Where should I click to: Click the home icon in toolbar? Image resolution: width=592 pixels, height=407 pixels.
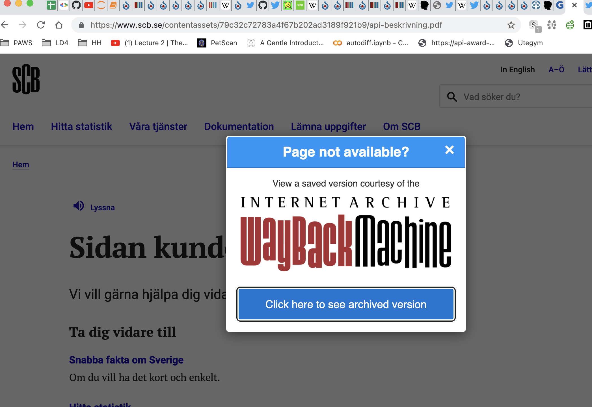point(59,25)
